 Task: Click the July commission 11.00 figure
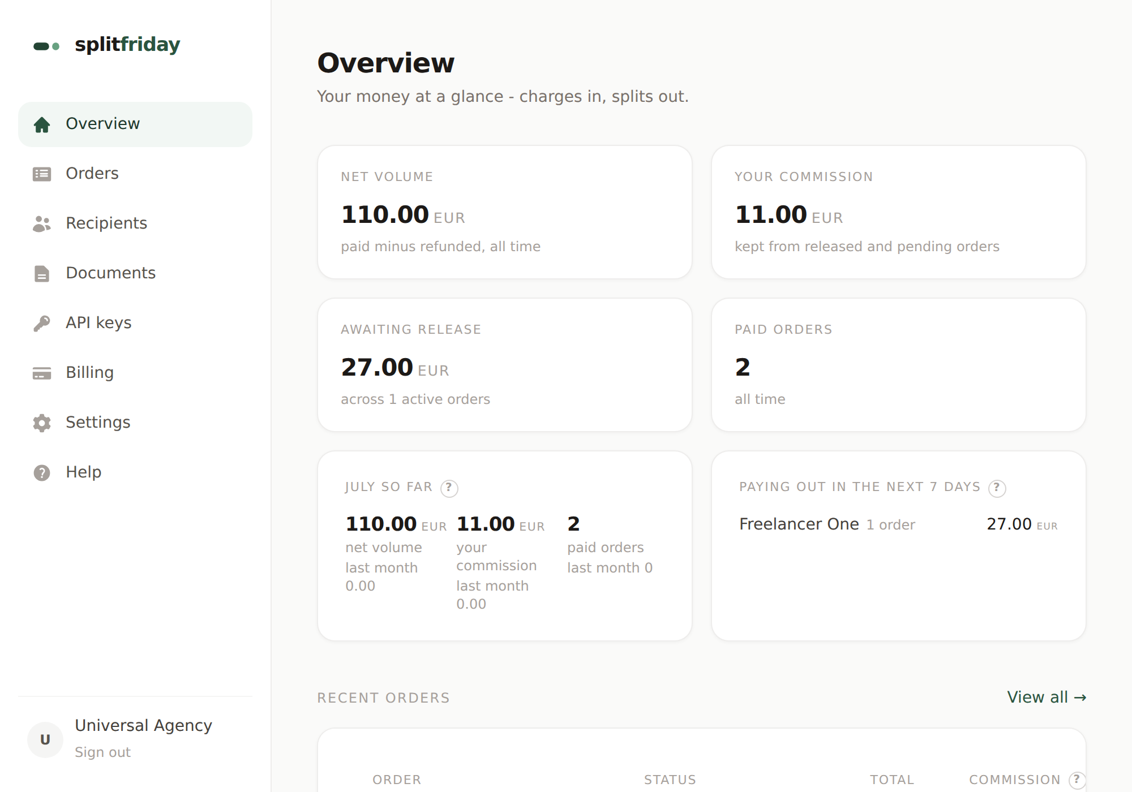click(500, 524)
